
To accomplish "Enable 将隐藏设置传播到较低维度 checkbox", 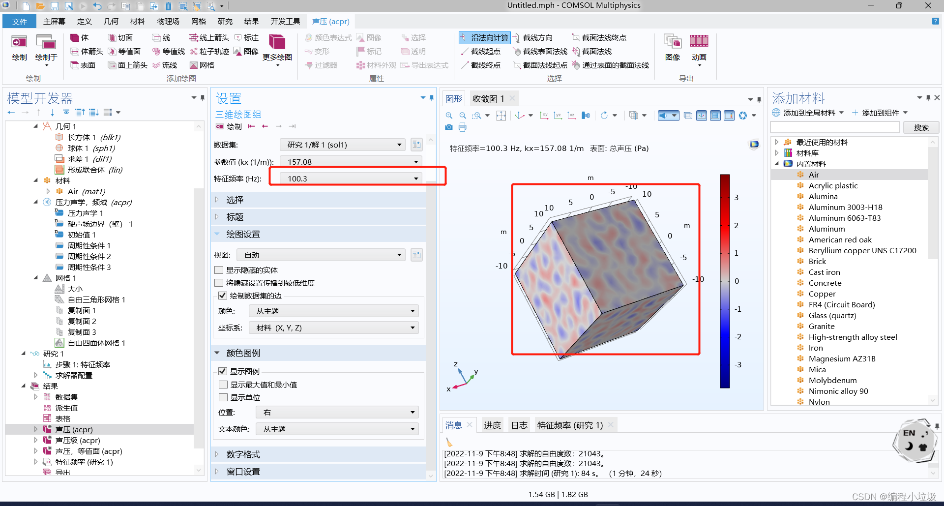I will coord(219,283).
